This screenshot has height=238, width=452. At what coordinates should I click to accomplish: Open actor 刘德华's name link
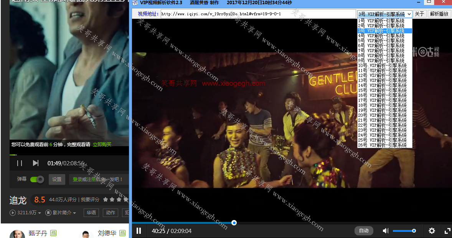[107, 233]
